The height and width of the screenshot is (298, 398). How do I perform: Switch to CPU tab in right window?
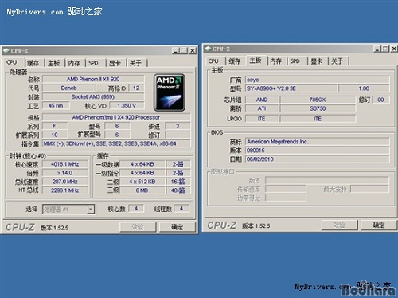(x=213, y=61)
